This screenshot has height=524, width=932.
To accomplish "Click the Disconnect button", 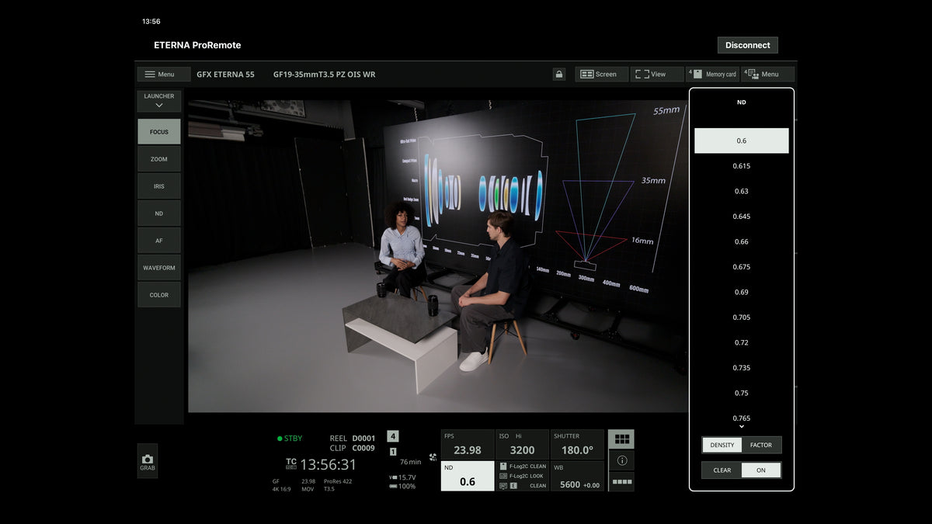I will click(x=747, y=45).
